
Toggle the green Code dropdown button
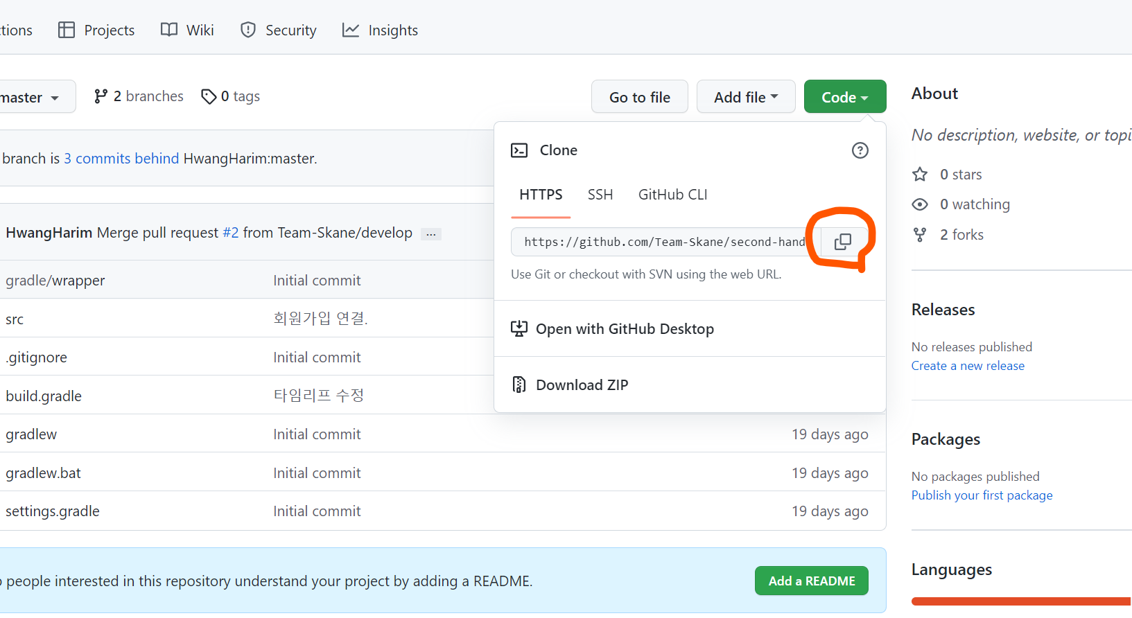click(845, 97)
